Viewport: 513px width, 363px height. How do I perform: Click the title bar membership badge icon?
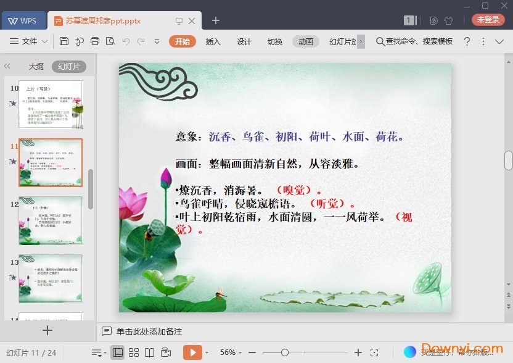[x=434, y=20]
